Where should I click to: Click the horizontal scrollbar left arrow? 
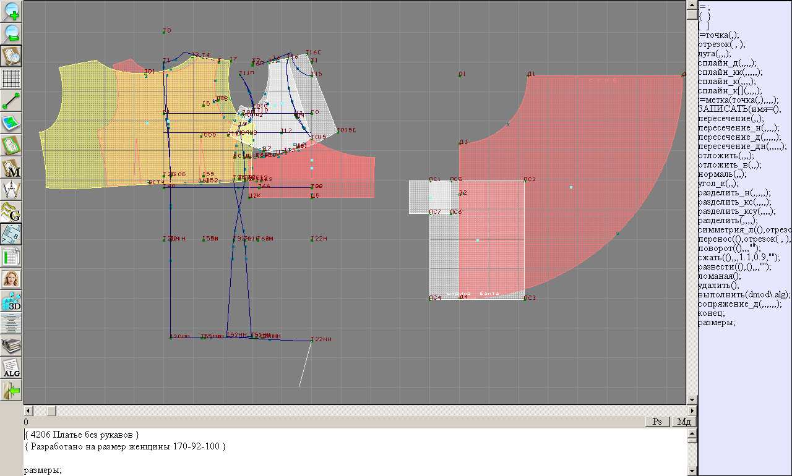pyautogui.click(x=28, y=410)
